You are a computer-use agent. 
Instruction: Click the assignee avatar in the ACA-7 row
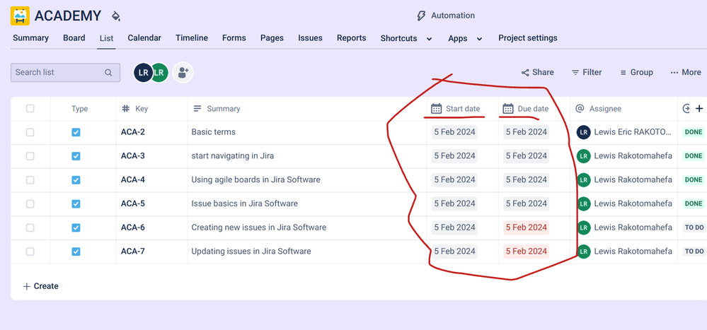click(583, 252)
